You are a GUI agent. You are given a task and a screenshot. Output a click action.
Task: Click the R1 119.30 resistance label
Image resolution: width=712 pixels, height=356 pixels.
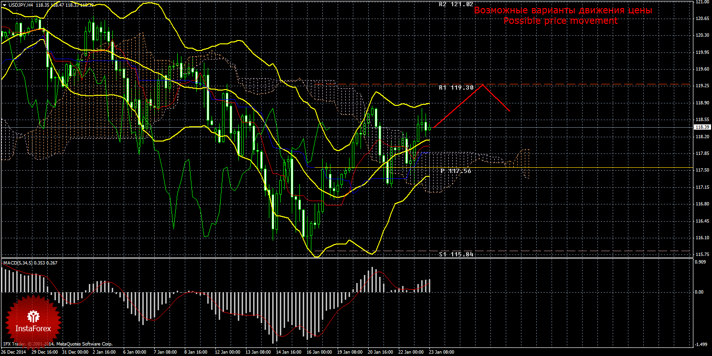456,88
